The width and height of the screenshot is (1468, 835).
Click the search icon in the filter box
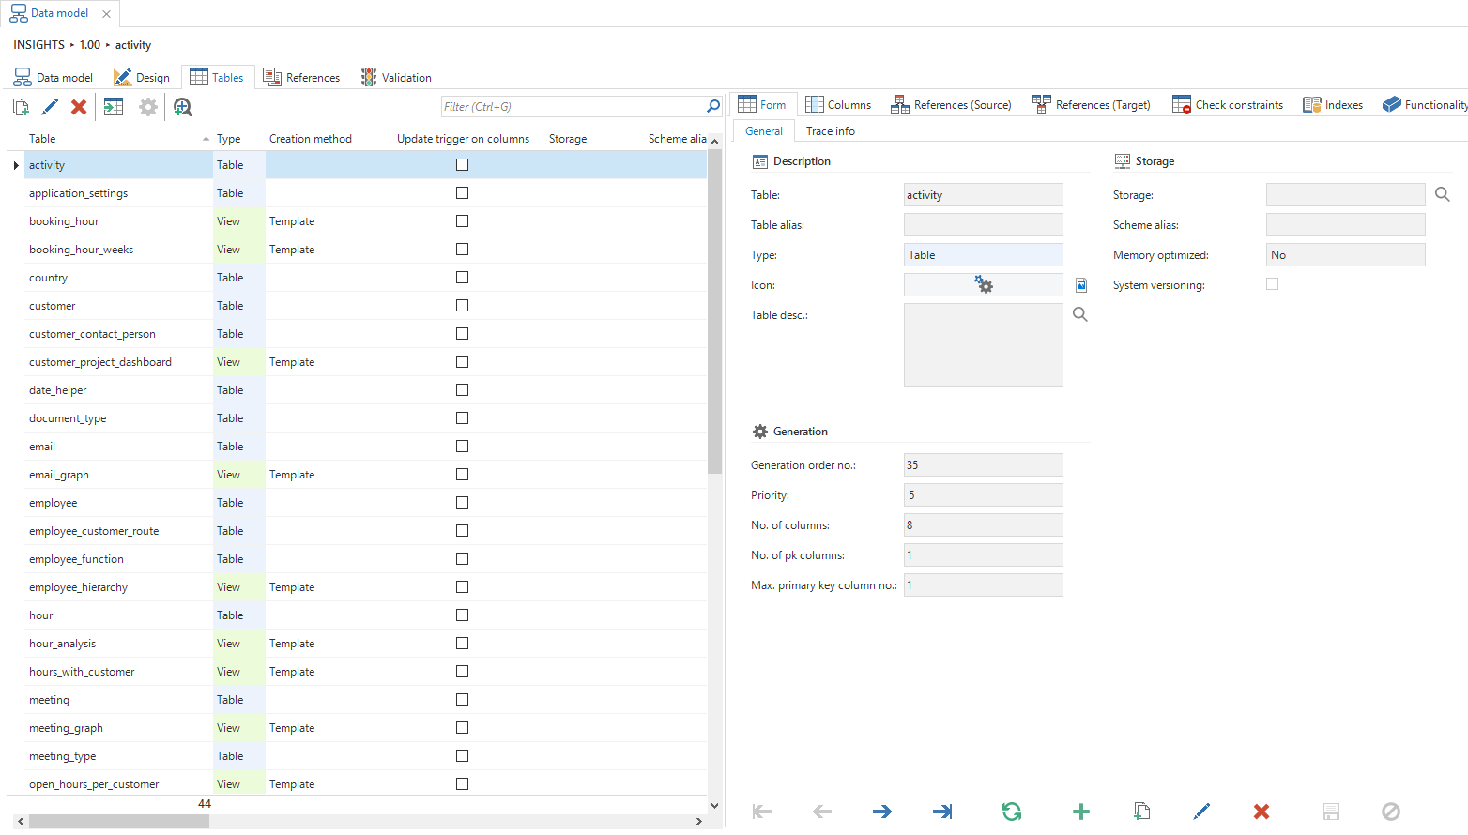(x=712, y=107)
